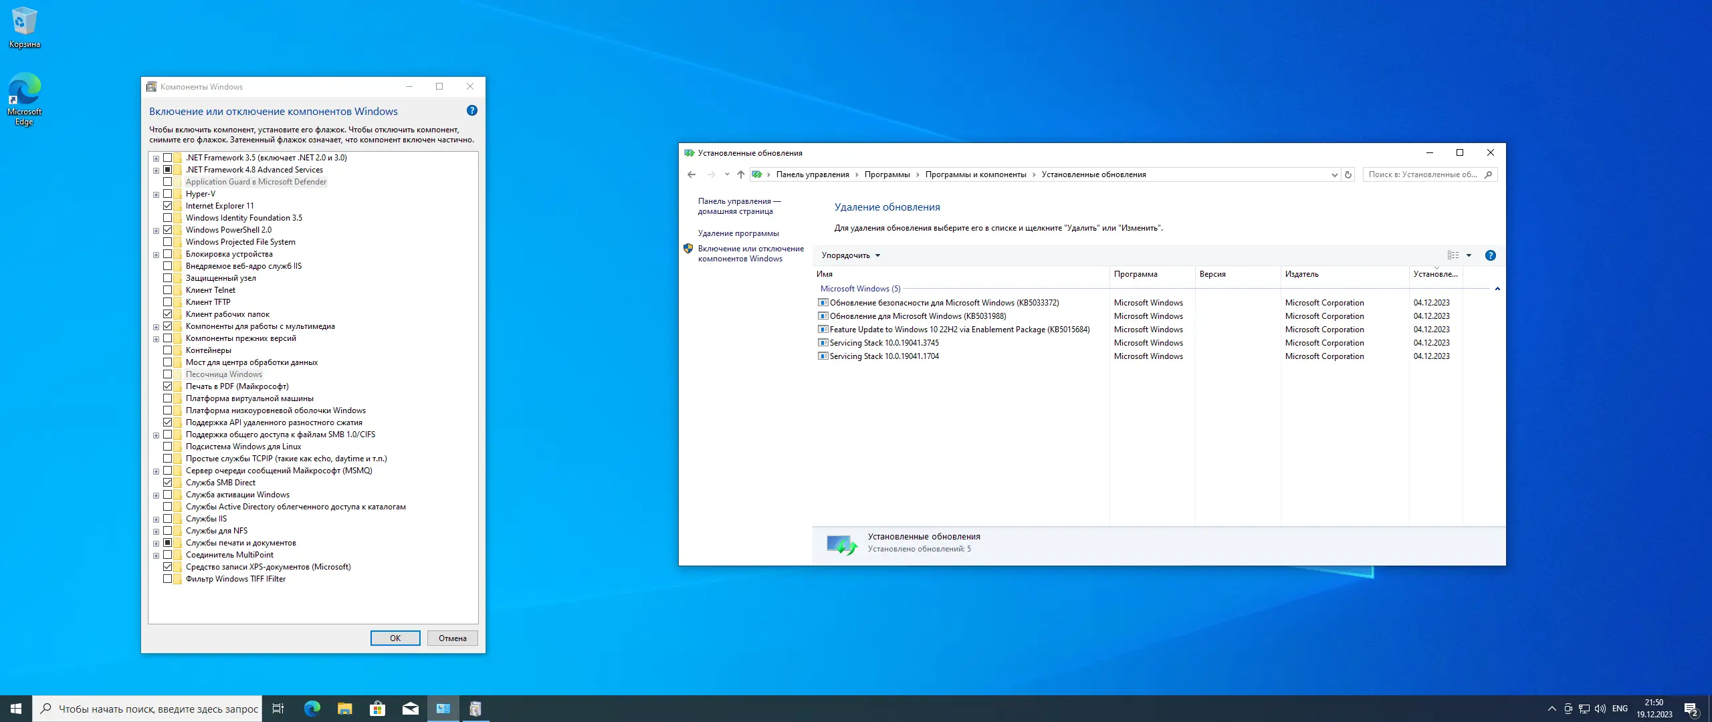The width and height of the screenshot is (1712, 722).
Task: Expand the .NET Framework 3.5 tree node
Action: [x=156, y=158]
